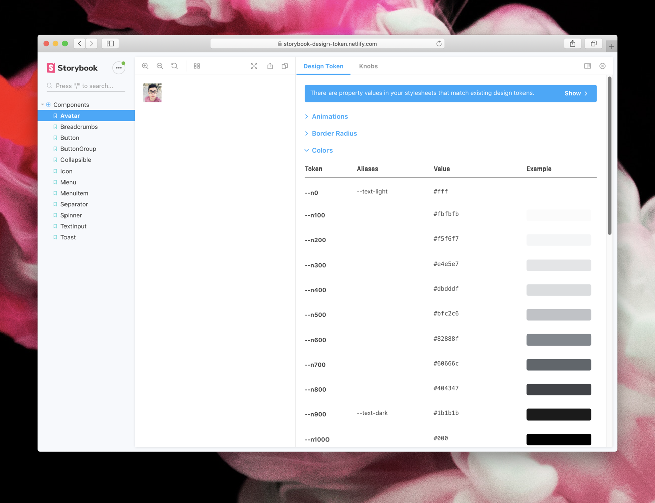Focus the sidebar search field

point(86,86)
